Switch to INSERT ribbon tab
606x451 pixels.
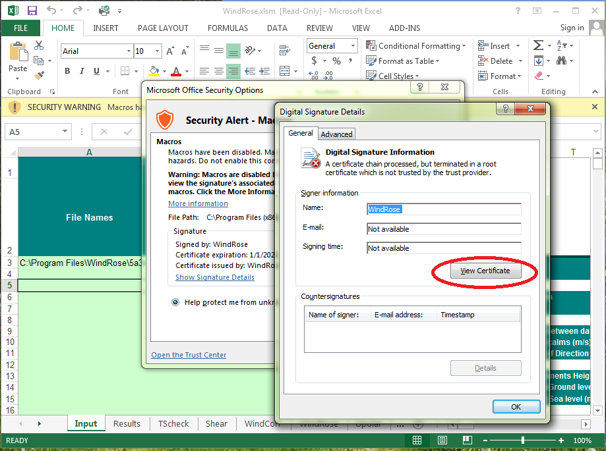click(106, 28)
